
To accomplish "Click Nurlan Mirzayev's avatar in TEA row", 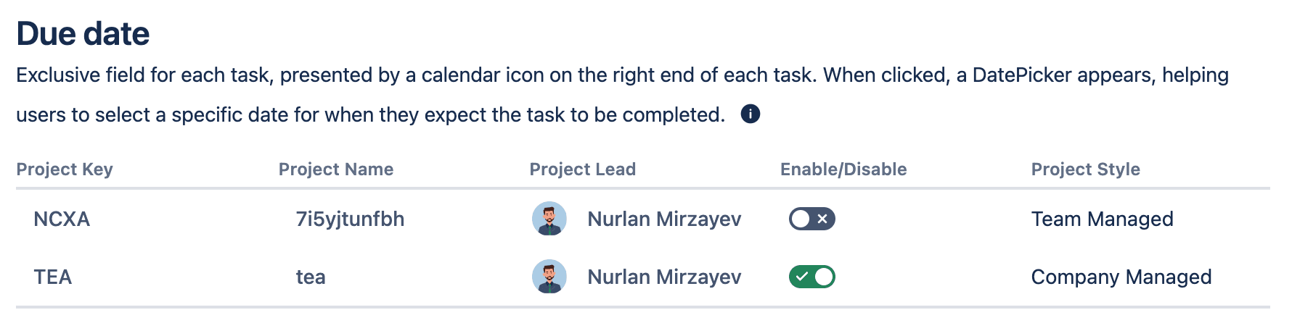I will (x=549, y=277).
